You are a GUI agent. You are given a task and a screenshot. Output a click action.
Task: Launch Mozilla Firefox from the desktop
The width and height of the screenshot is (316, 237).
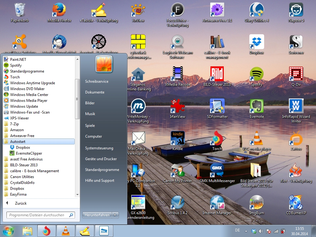pos(59,12)
